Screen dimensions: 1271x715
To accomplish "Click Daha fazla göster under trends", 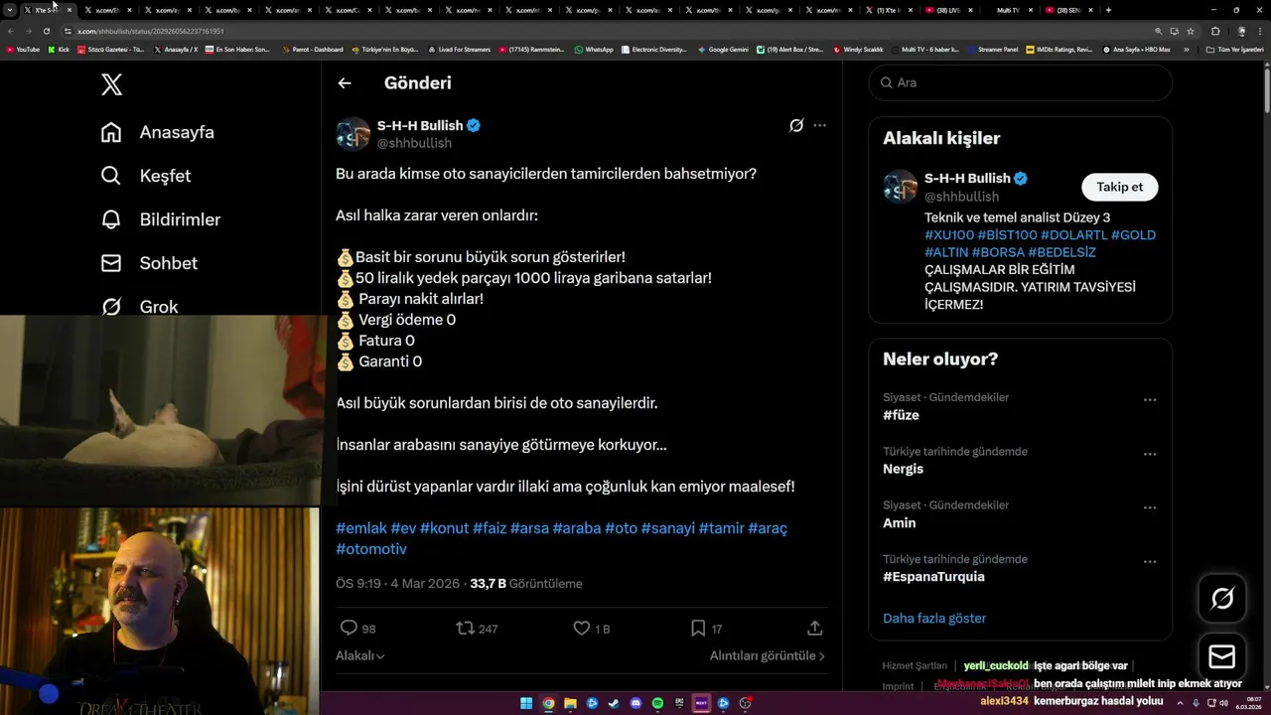I will (x=934, y=618).
